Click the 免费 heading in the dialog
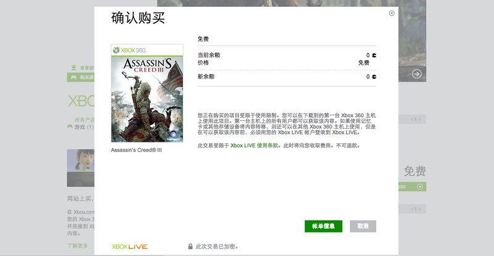494x256 pixels. tap(203, 39)
